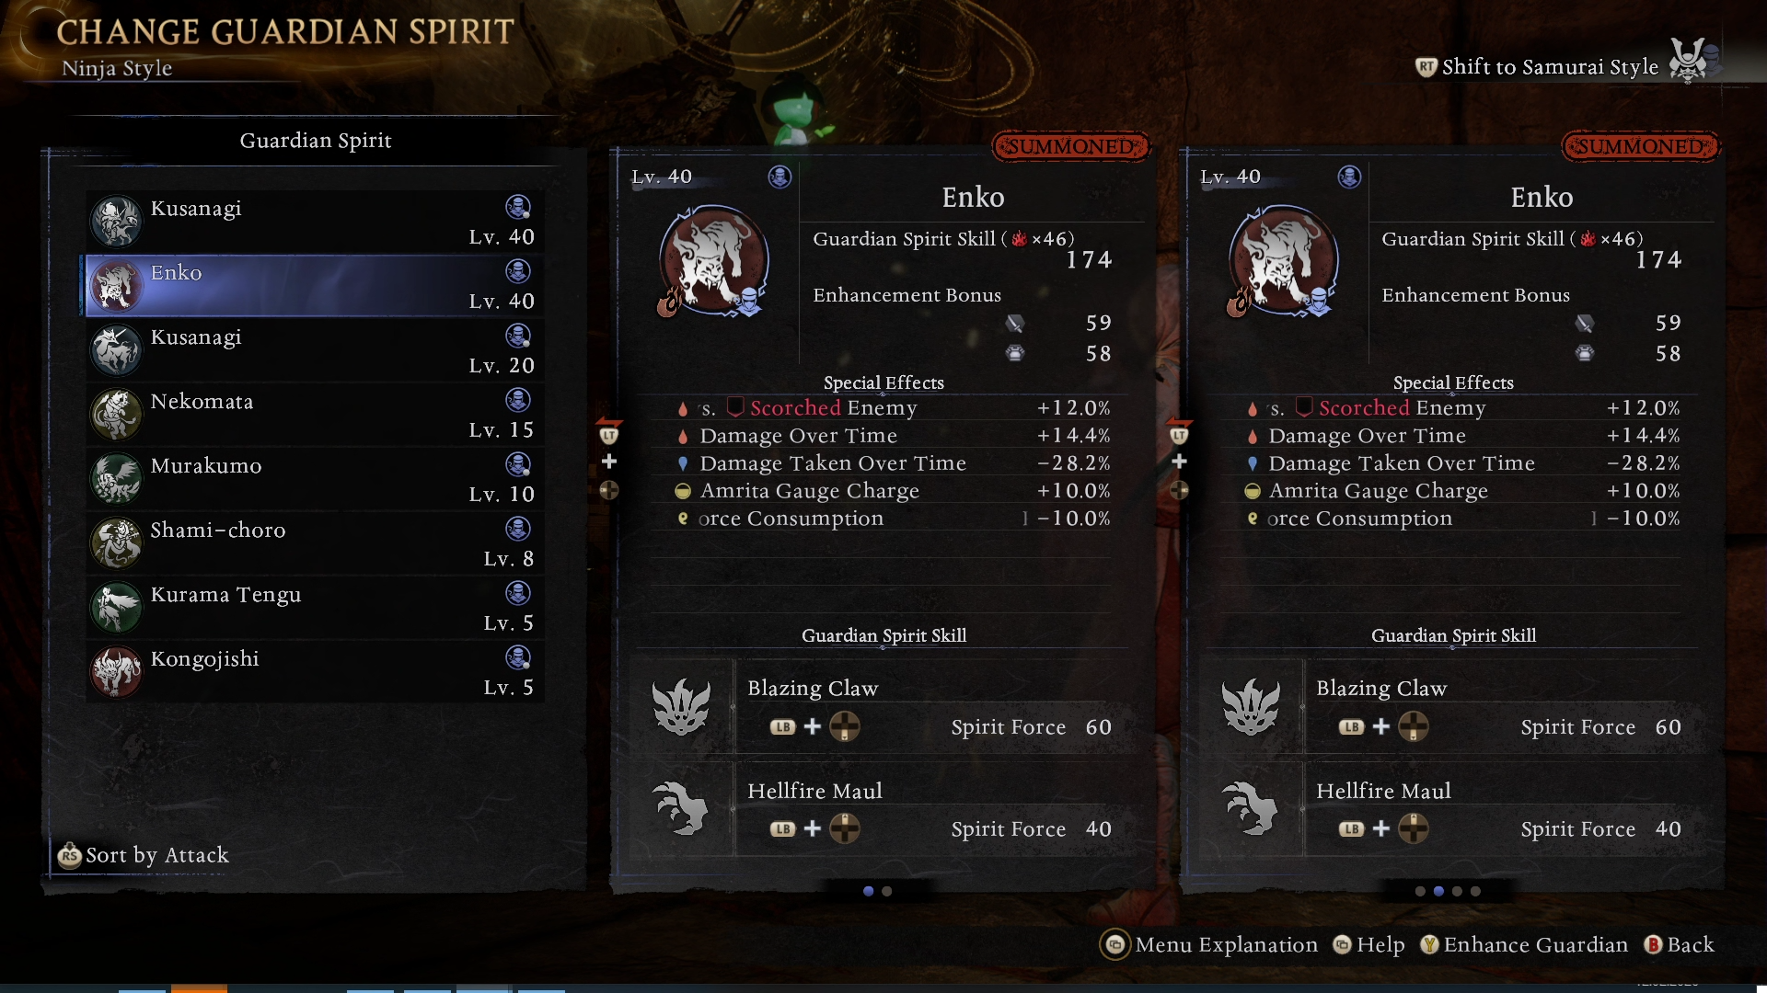Switch to second page dot of left panel

[x=887, y=891]
